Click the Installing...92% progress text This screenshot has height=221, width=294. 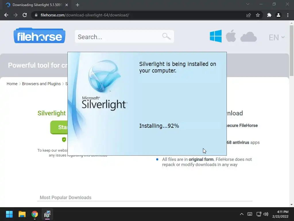point(159,126)
